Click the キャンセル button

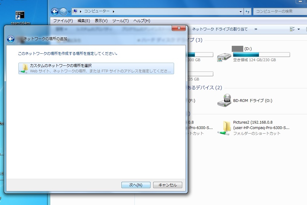(x=167, y=185)
